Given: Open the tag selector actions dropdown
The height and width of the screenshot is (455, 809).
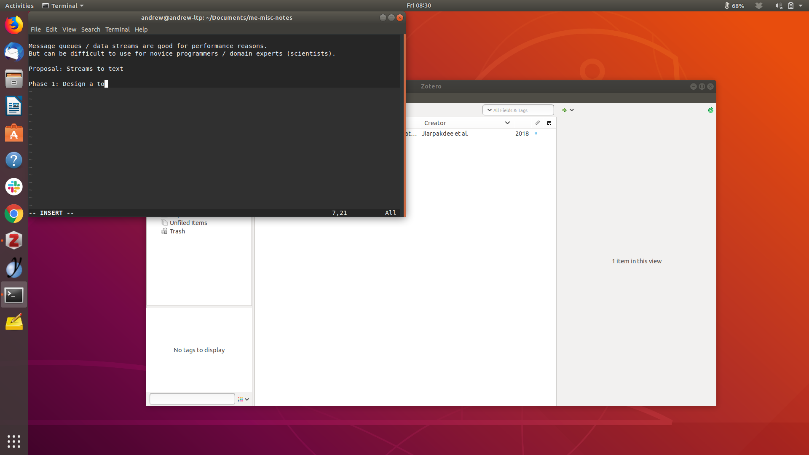Looking at the screenshot, I should pos(244,399).
